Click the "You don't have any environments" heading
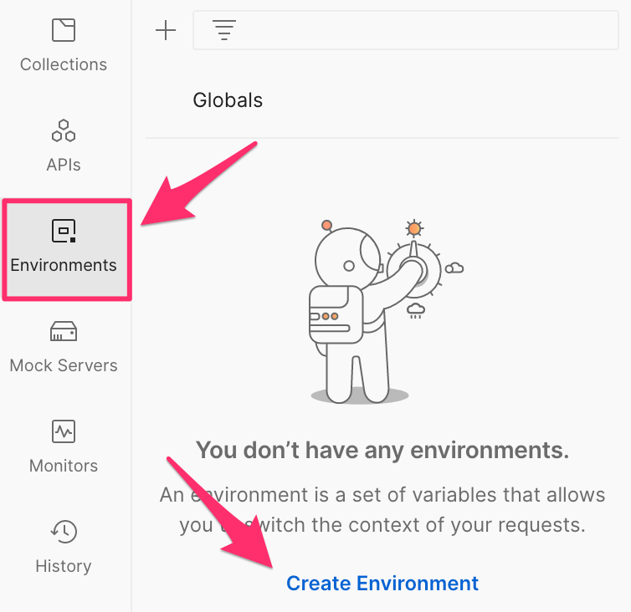Screen dimensions: 631x612 tap(382, 451)
